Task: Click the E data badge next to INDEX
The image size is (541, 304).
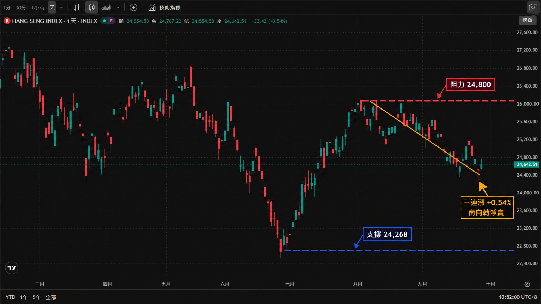Action: tap(111, 21)
